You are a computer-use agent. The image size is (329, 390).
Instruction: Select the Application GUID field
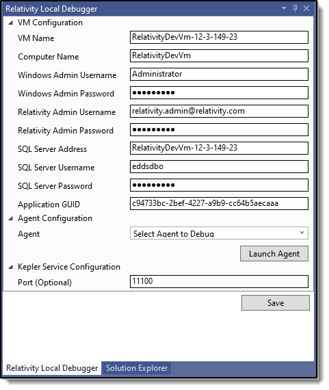click(x=219, y=204)
